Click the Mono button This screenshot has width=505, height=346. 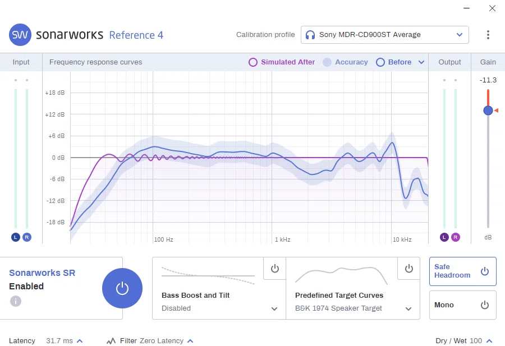coord(462,305)
